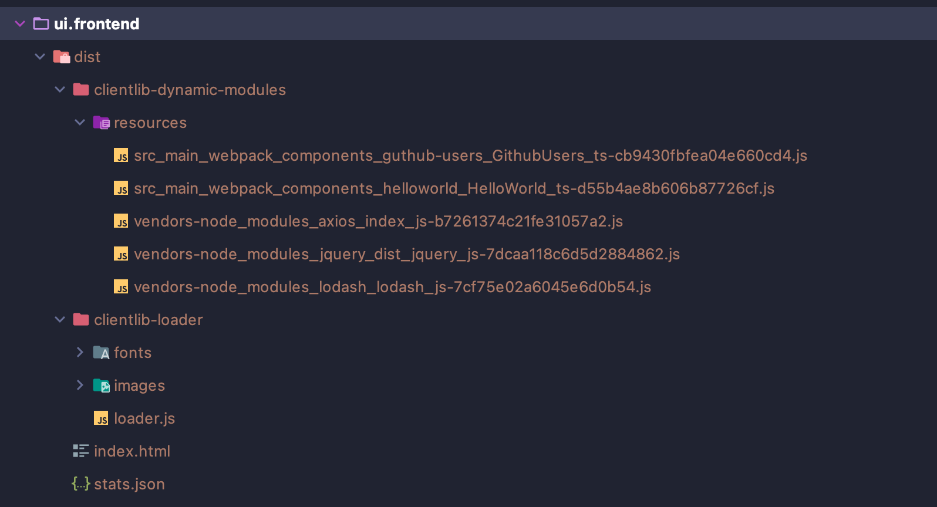
Task: Open the stats.json file
Action: 129,484
